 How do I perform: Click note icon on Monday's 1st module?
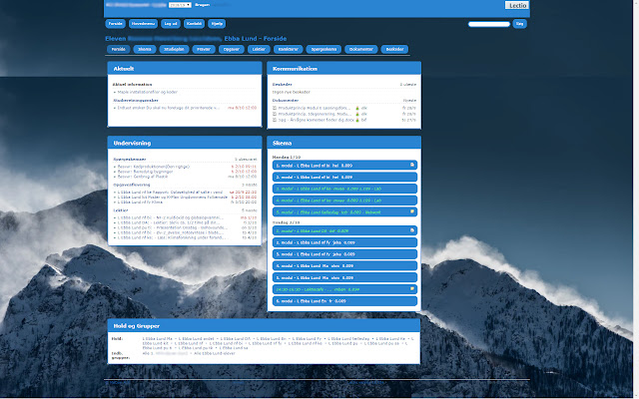coord(411,164)
